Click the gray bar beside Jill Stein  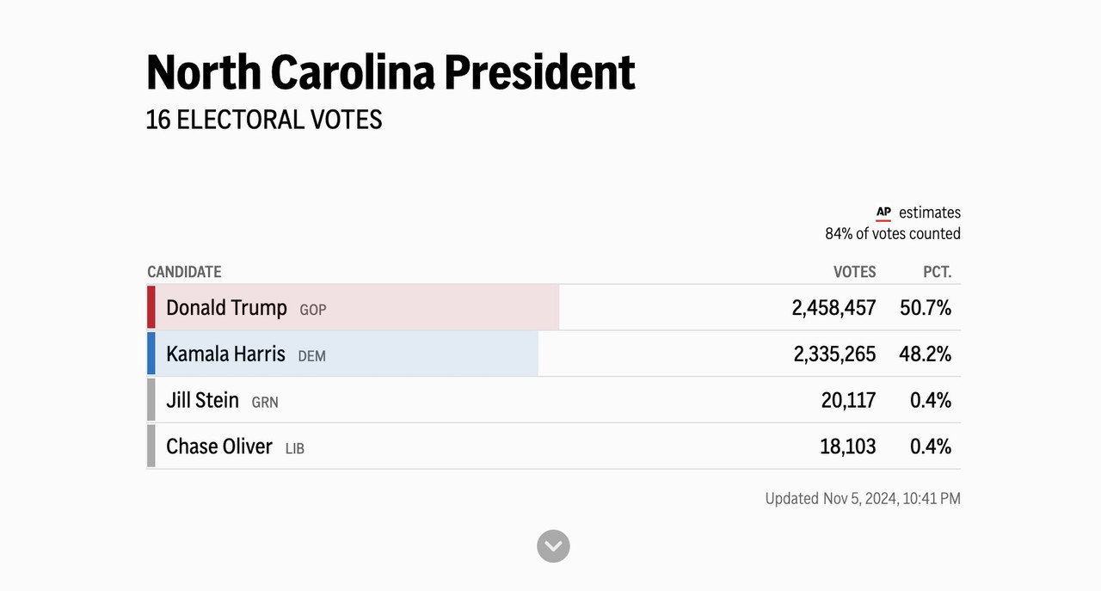151,400
